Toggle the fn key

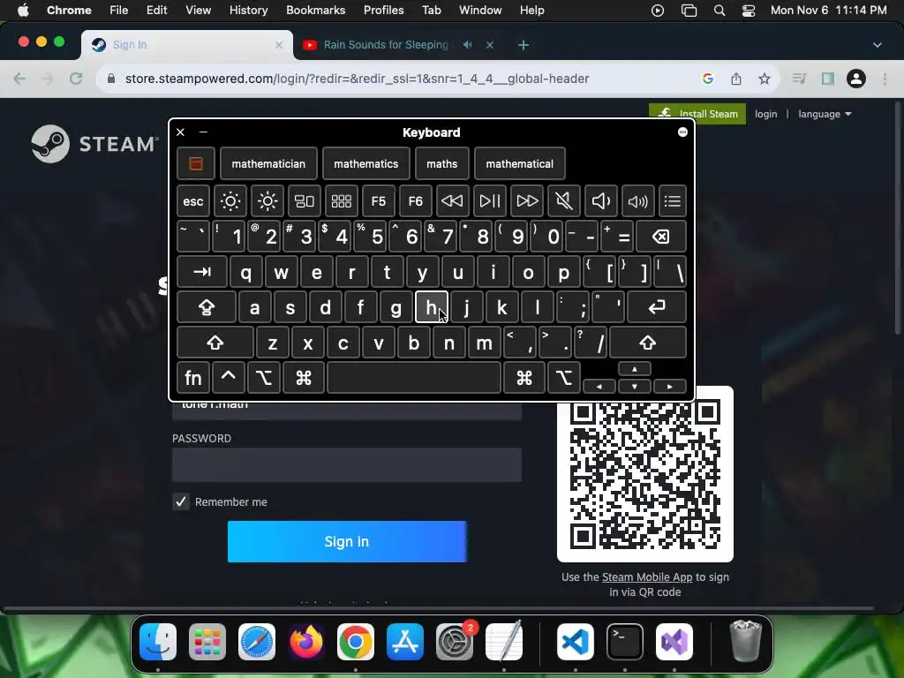click(x=193, y=378)
